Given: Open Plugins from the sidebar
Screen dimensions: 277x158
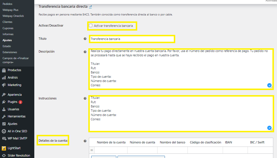Looking at the screenshot, I should pos(12,102).
